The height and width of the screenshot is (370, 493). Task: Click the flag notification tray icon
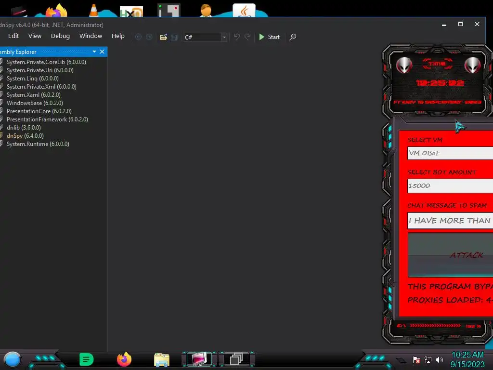point(416,359)
